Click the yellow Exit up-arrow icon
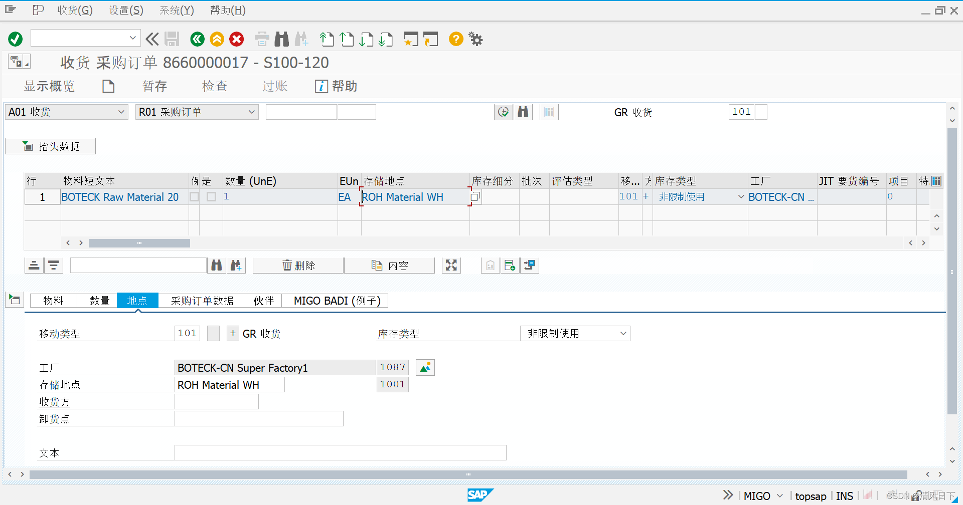 217,39
